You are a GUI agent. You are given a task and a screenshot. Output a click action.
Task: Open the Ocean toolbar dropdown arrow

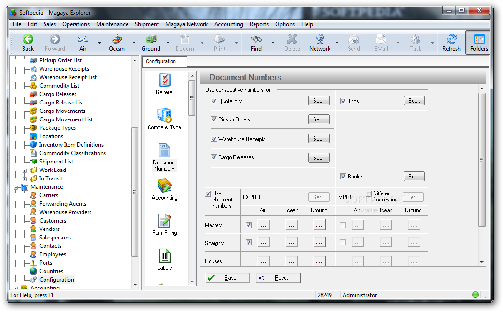tap(134, 42)
